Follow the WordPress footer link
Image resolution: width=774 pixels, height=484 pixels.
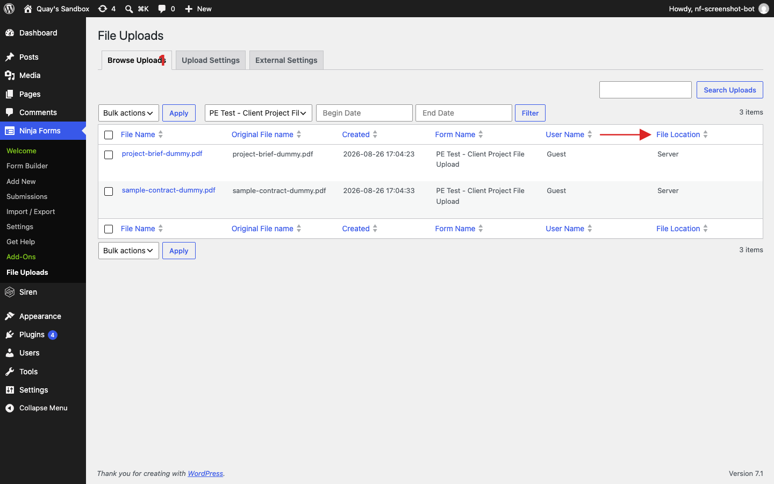click(x=205, y=473)
